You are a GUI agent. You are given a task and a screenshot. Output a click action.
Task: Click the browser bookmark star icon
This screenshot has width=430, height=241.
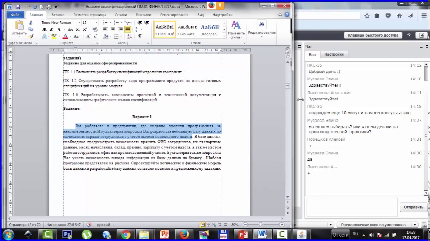[367, 16]
